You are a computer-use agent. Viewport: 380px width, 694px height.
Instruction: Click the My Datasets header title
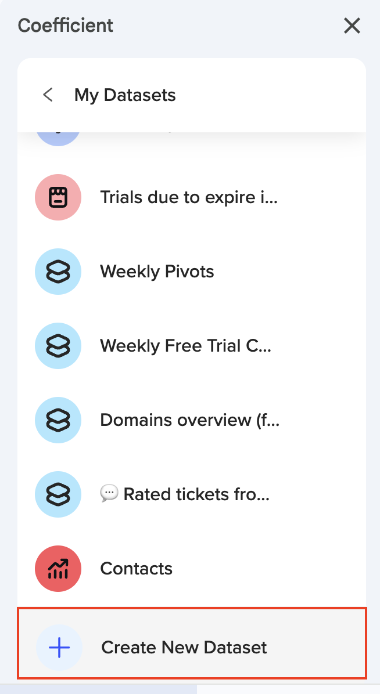[125, 95]
